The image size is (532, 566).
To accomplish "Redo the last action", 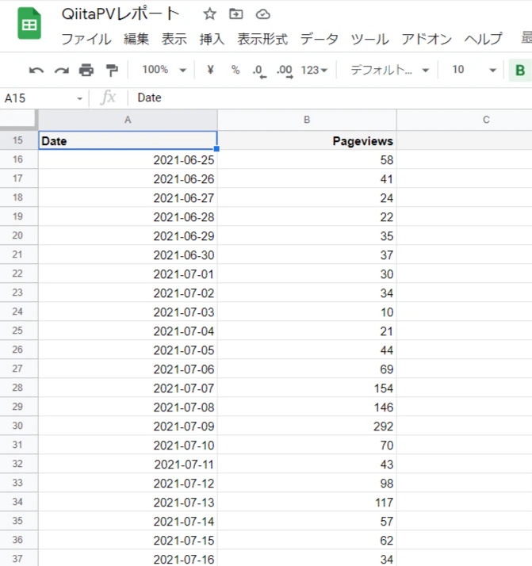I will tap(62, 70).
